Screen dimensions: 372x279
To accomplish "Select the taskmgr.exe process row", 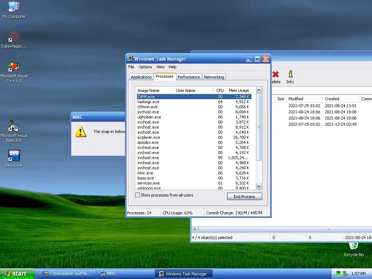I will pyautogui.click(x=194, y=102).
